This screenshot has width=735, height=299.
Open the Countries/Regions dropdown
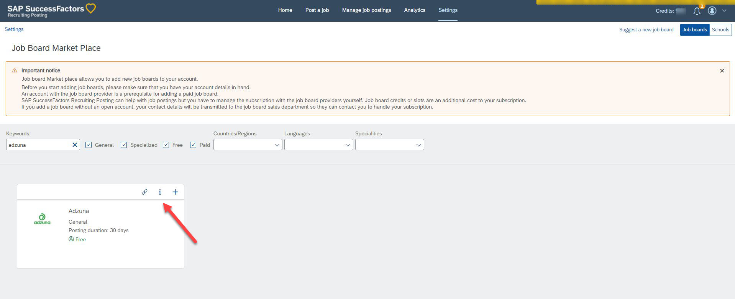point(248,145)
